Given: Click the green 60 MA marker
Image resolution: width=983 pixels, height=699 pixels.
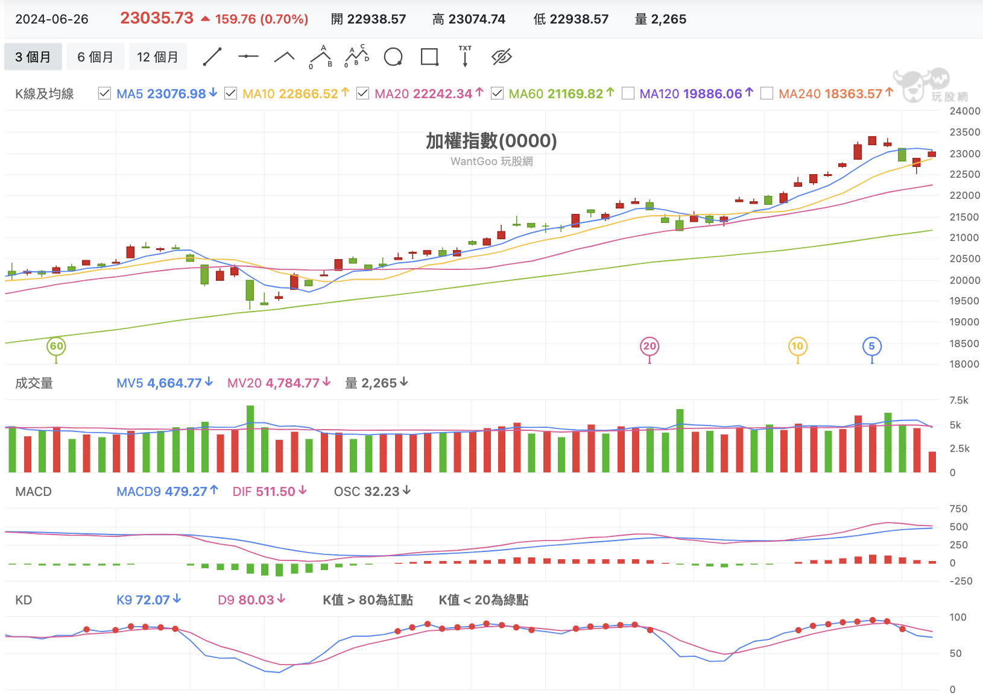Looking at the screenshot, I should point(56,346).
